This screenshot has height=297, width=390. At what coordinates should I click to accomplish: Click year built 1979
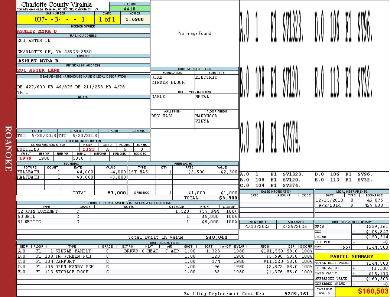(25, 158)
